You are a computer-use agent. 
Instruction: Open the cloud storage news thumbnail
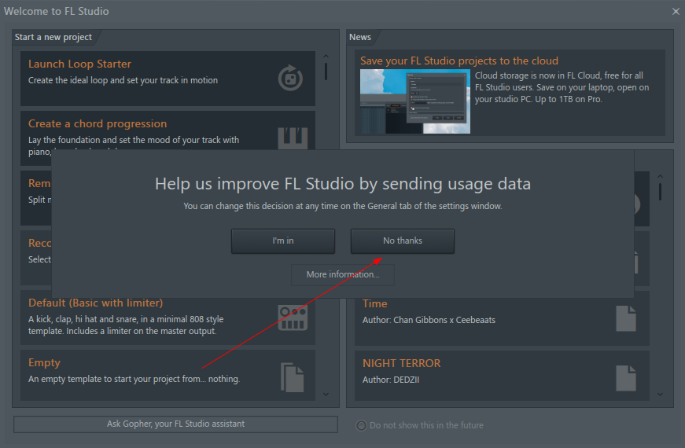tap(415, 101)
